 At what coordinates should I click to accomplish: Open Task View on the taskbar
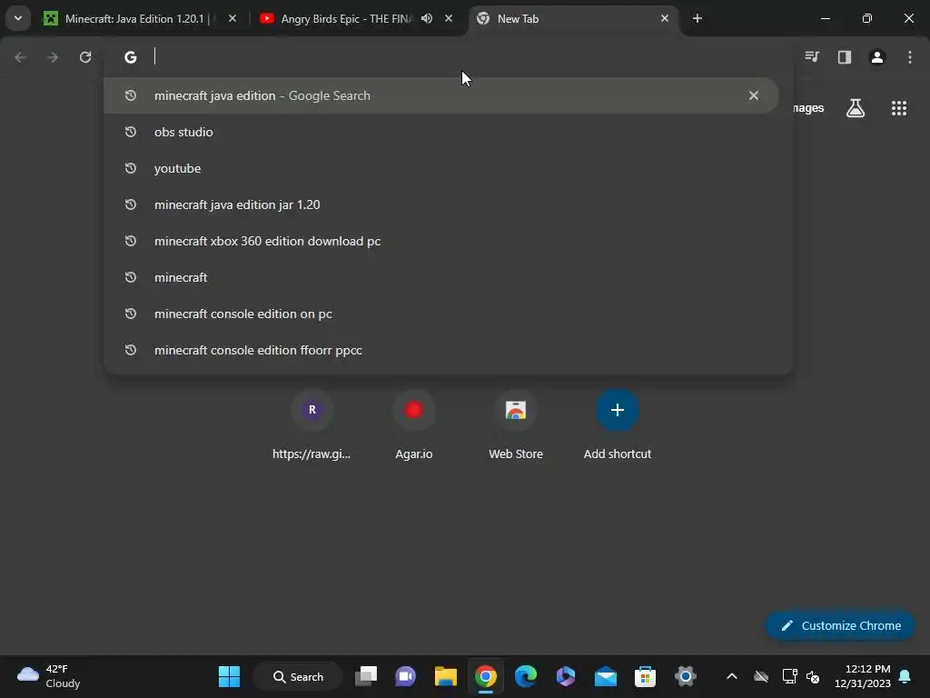click(366, 676)
